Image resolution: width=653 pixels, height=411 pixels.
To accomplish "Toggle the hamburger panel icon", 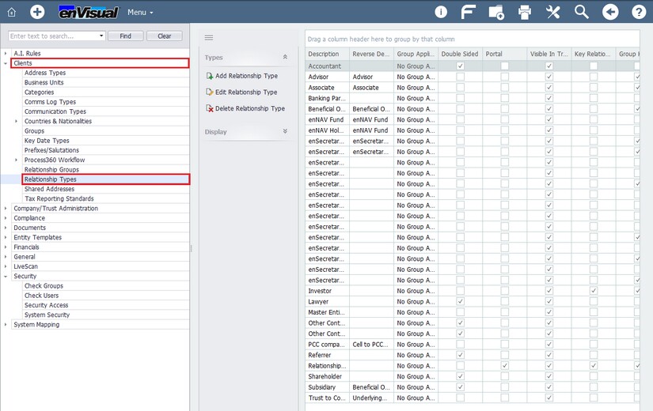I will 209,37.
